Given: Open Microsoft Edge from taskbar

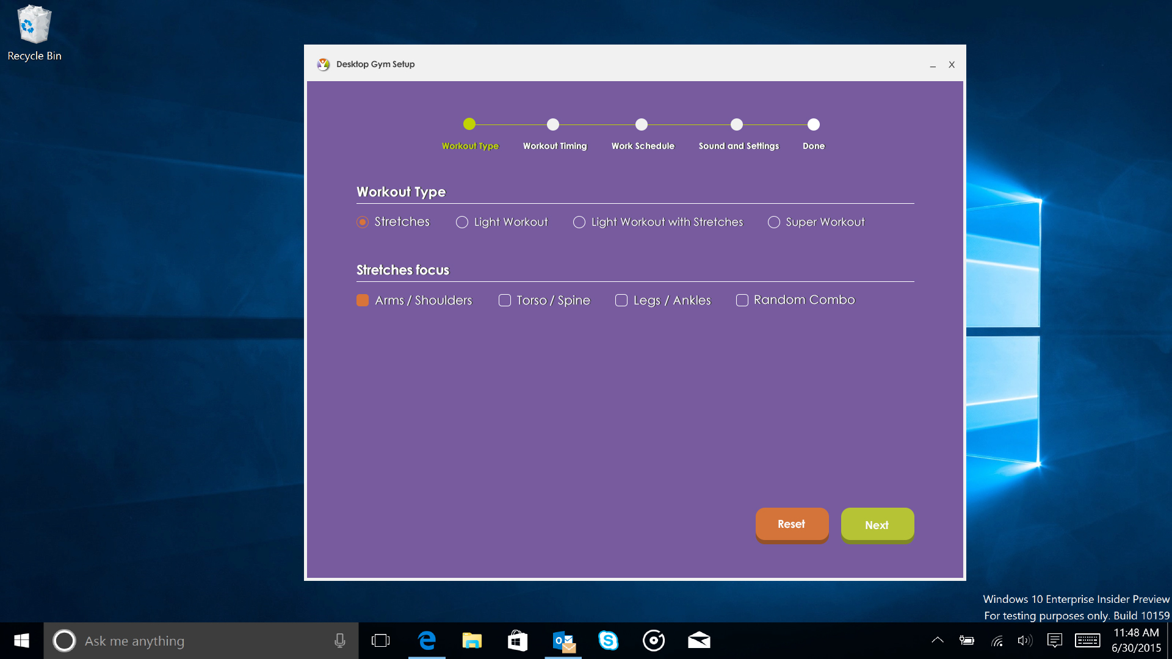Looking at the screenshot, I should click(427, 641).
